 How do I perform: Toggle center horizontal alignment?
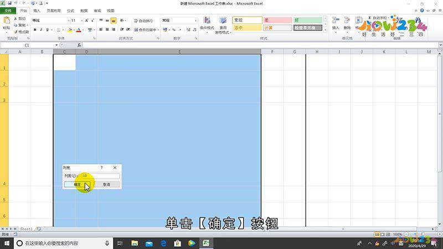107,29
